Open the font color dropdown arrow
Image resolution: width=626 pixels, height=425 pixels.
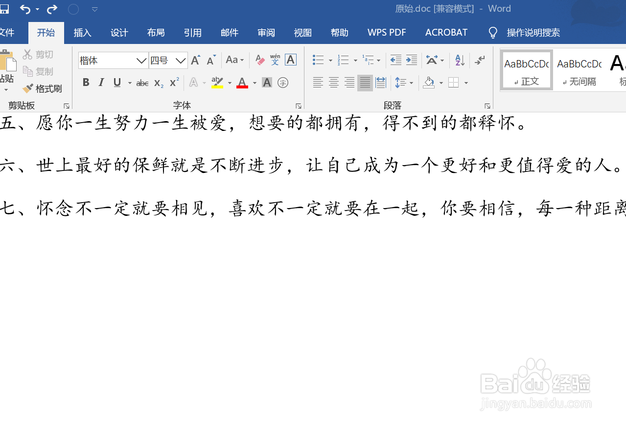tap(254, 82)
